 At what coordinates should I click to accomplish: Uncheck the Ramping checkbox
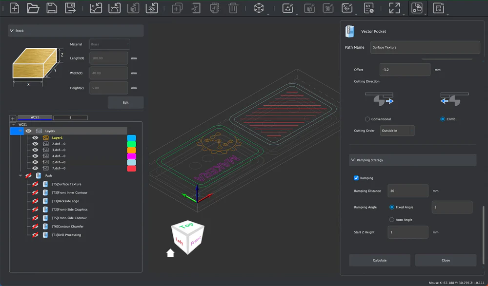click(x=356, y=178)
